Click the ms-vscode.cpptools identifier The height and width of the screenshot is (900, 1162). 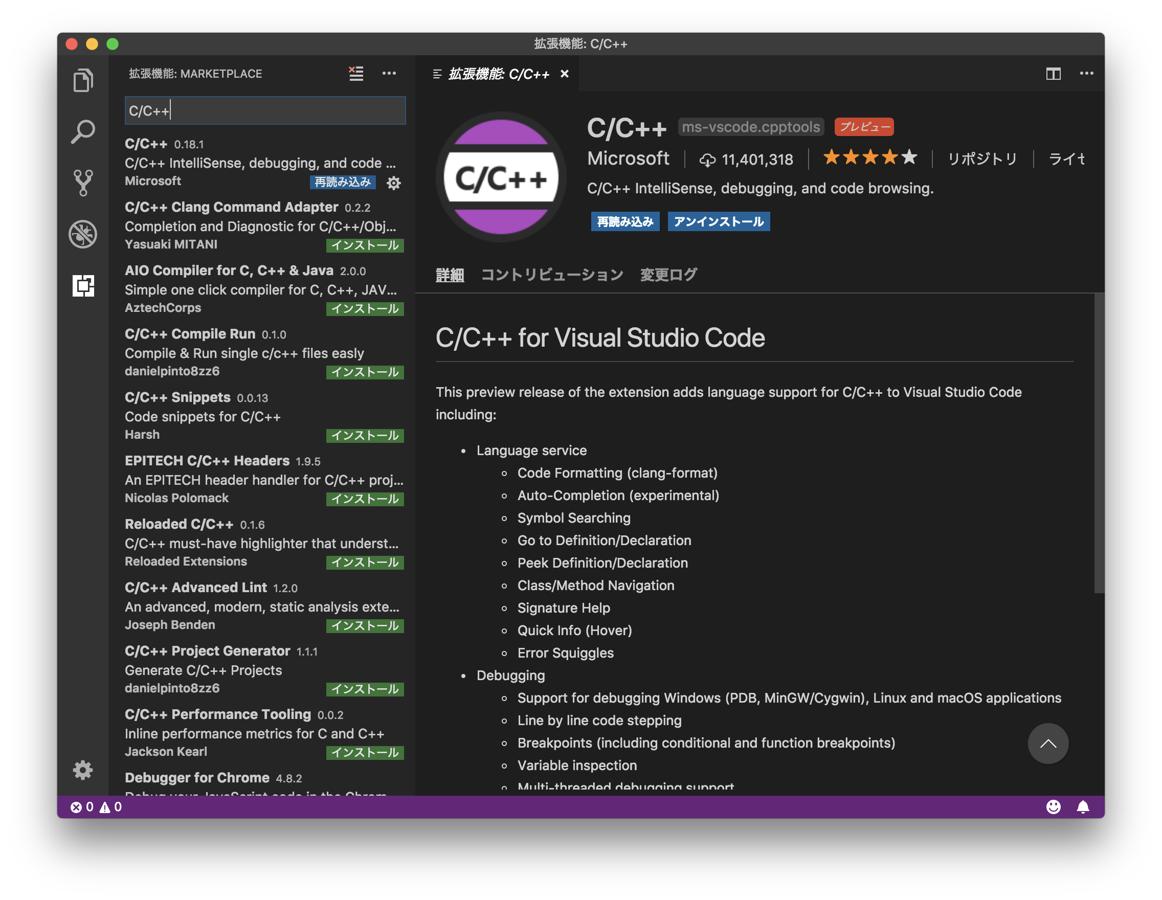pos(751,127)
